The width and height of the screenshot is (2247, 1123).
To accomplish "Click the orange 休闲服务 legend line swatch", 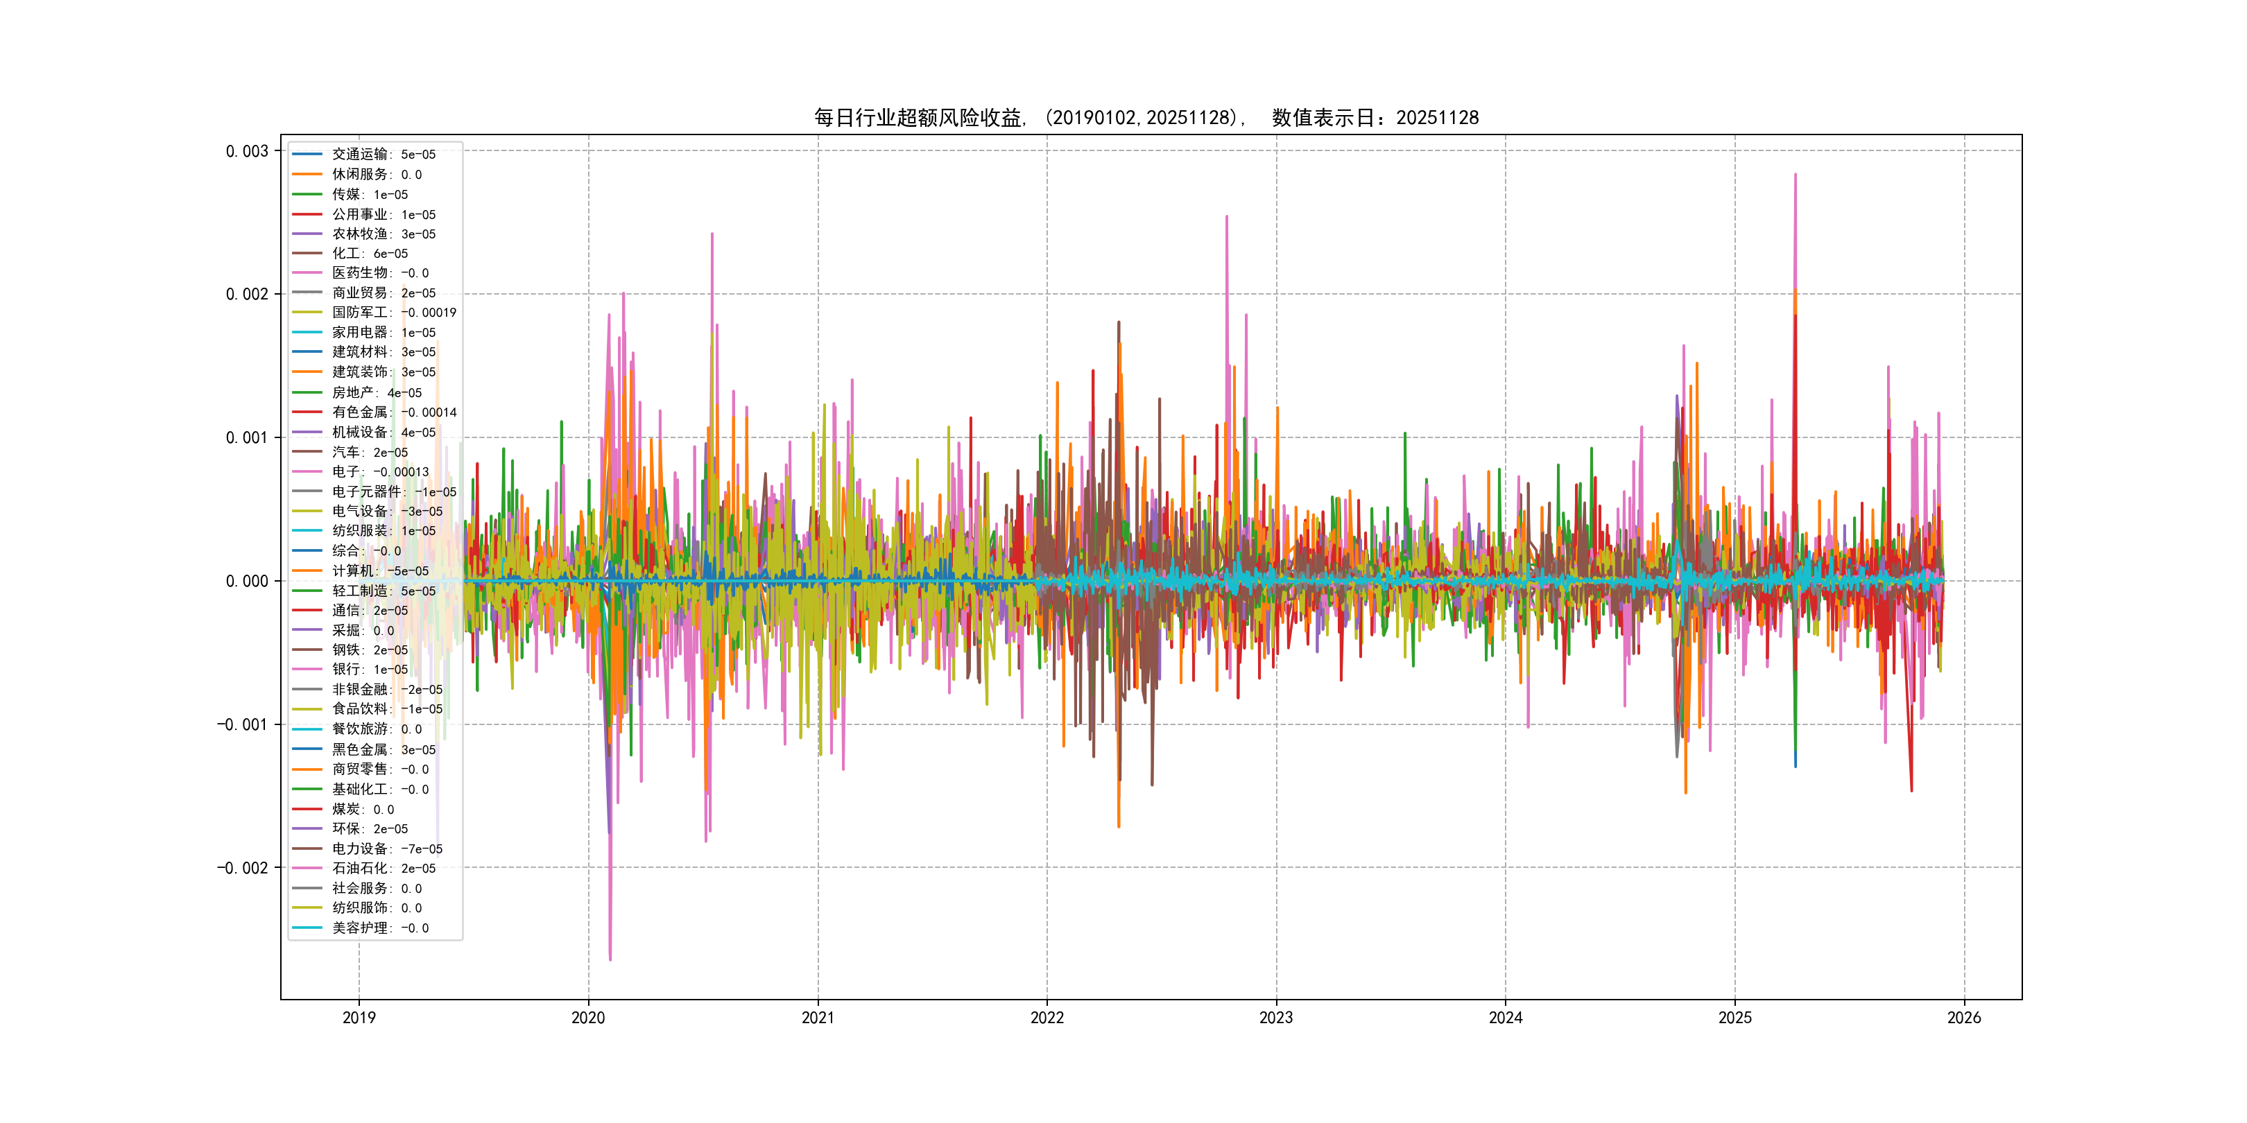I will coord(307,175).
